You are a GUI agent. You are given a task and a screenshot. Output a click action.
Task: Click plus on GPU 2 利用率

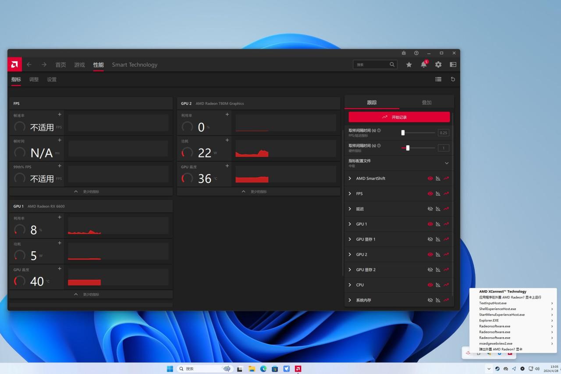[x=227, y=114]
